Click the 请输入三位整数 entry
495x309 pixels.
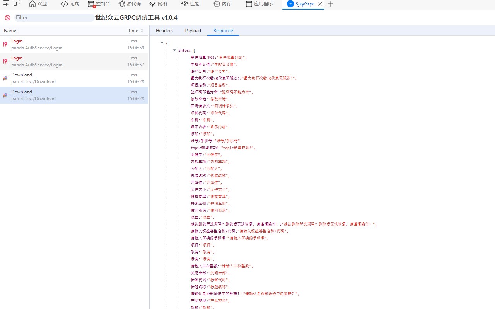click(222, 266)
